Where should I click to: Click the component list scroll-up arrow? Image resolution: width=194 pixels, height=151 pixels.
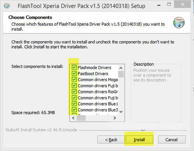coord(121,68)
